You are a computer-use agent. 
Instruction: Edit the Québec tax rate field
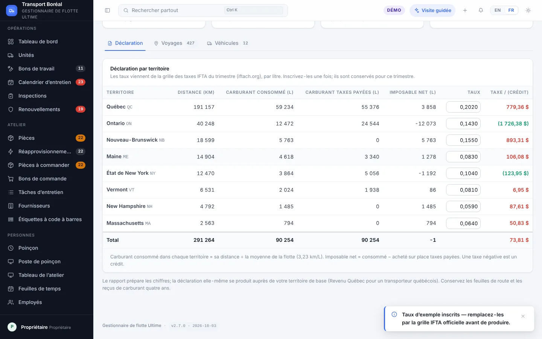tap(463, 107)
